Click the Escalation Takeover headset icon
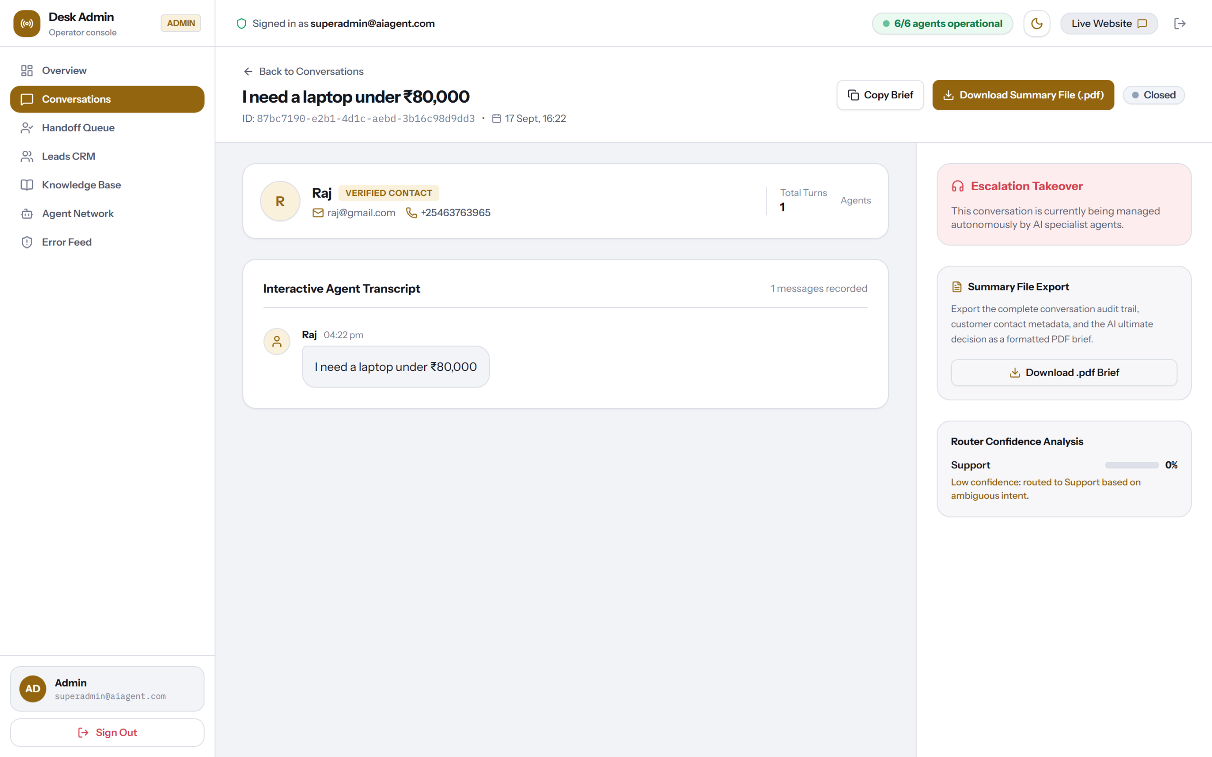The image size is (1212, 757). 957,186
